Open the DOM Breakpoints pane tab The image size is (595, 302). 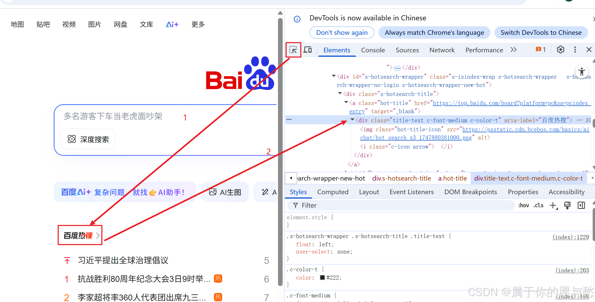tap(470, 192)
